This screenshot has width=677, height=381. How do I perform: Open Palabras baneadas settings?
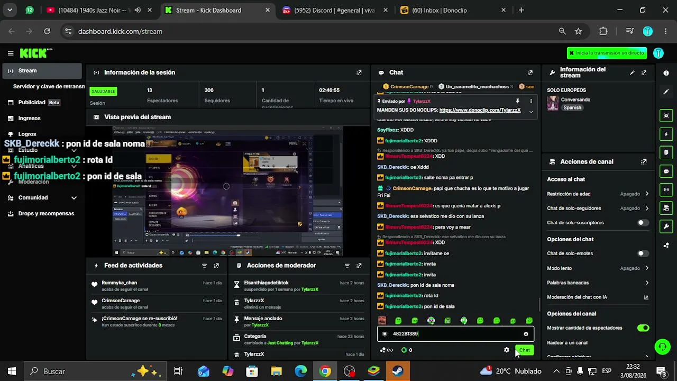click(598, 283)
